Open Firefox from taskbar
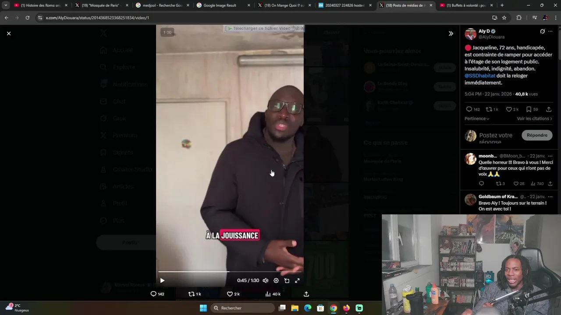561x315 pixels. (346, 308)
